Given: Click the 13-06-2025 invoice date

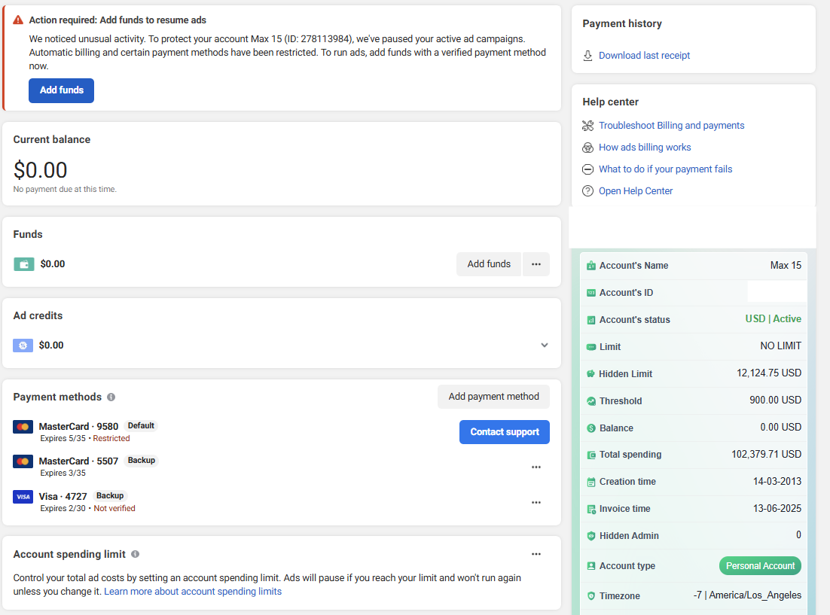Looking at the screenshot, I should [x=777, y=509].
